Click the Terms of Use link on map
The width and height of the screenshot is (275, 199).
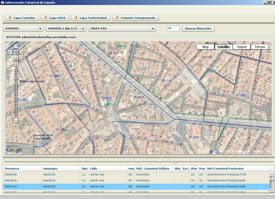[261, 151]
